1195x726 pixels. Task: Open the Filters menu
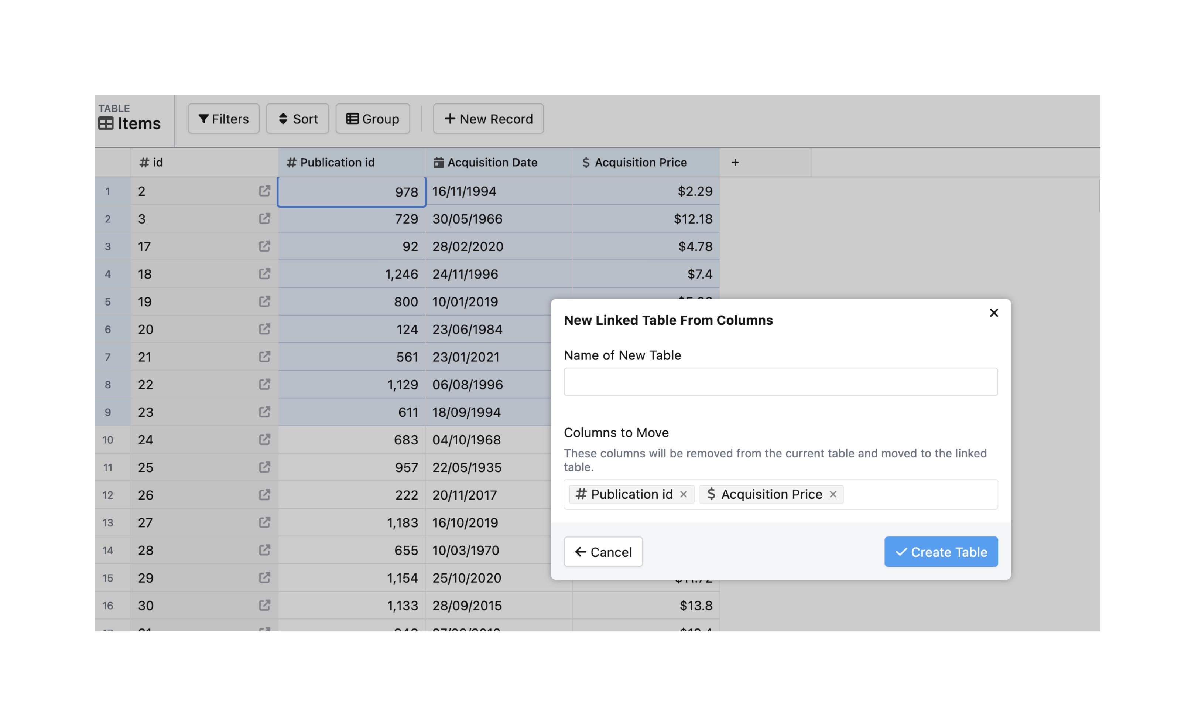223,119
